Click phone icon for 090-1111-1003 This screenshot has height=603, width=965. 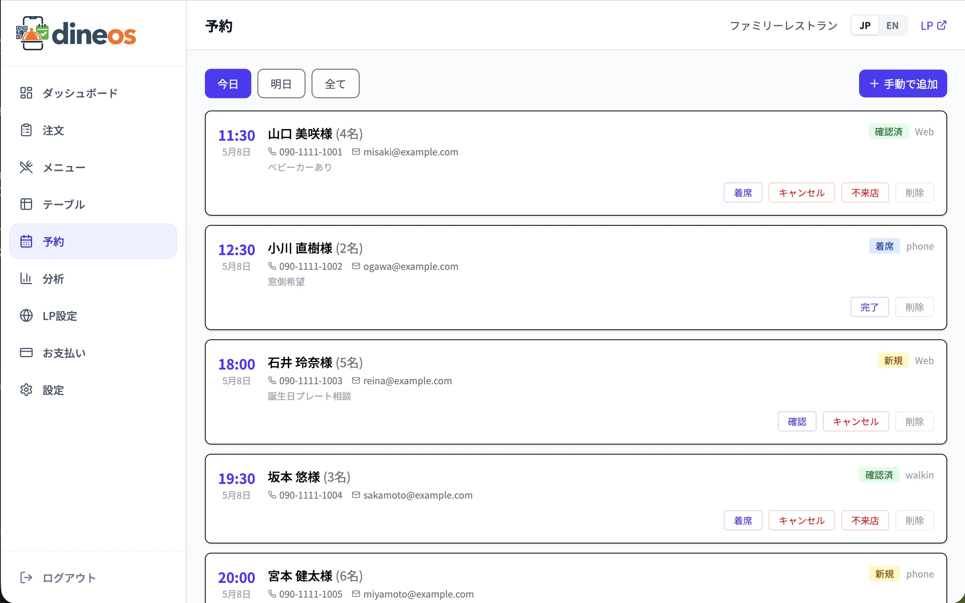coord(272,380)
